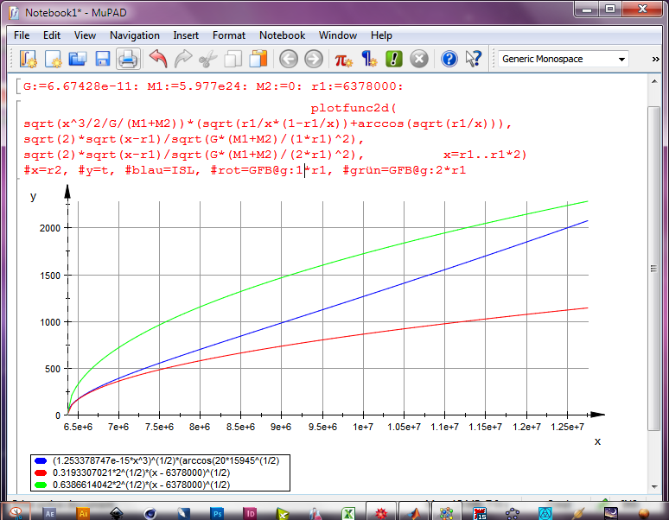Open Photoshop from the taskbar
Viewport: 669px width, 520px height.
click(217, 513)
